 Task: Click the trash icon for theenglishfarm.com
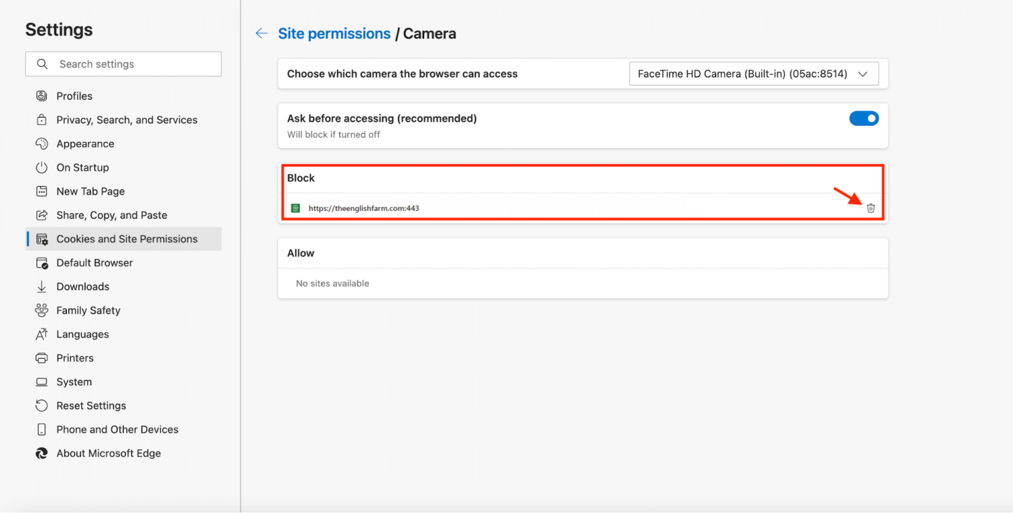(871, 208)
